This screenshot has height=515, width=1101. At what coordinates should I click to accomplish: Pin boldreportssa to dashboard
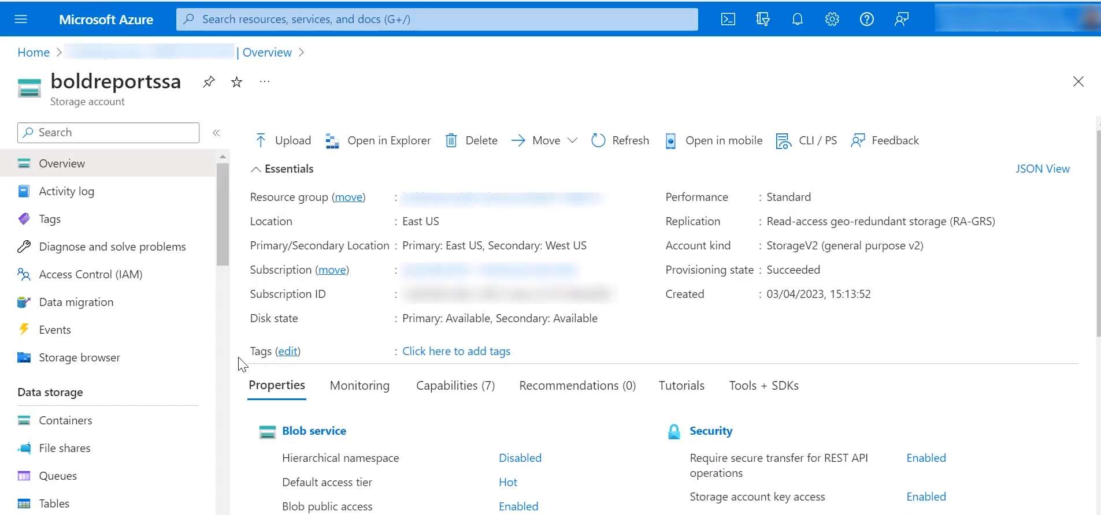[209, 82]
